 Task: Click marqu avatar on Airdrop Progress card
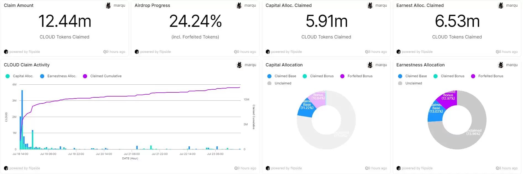pyautogui.click(x=239, y=6)
